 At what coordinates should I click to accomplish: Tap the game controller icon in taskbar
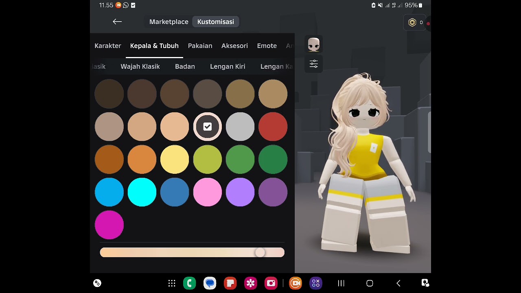pyautogui.click(x=97, y=283)
